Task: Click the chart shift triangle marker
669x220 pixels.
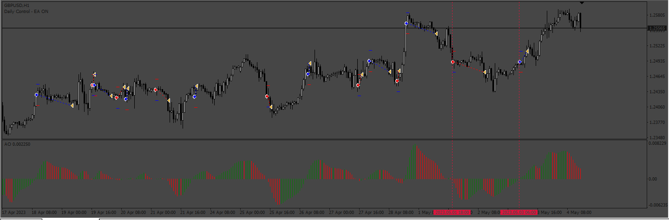Action: tap(582, 3)
